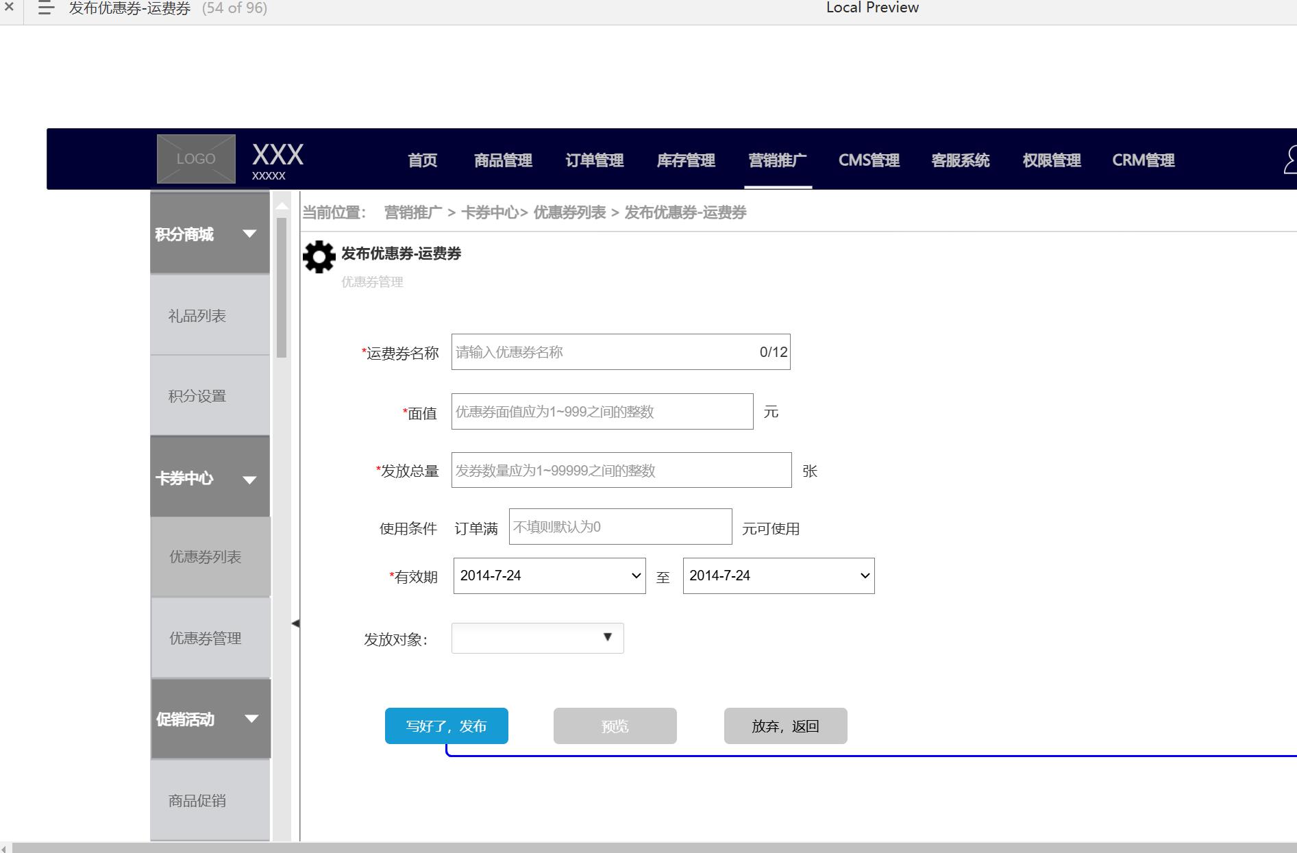Click the 0/12 character counter

click(774, 352)
